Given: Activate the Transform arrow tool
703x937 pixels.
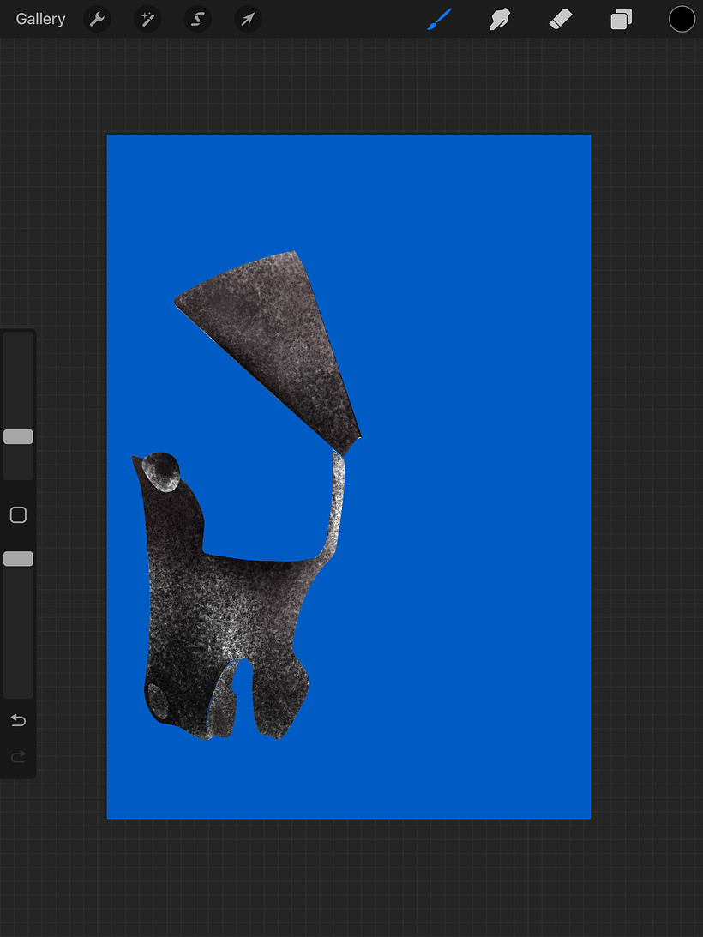Looking at the screenshot, I should 248,19.
